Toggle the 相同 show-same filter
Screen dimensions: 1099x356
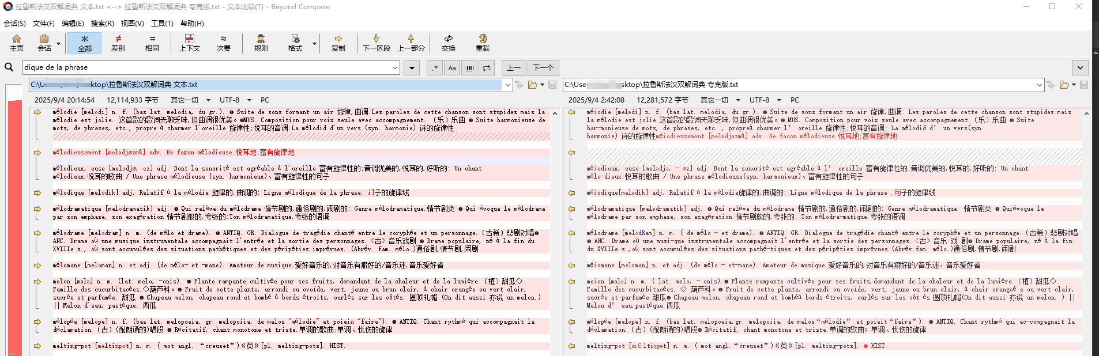click(x=152, y=43)
